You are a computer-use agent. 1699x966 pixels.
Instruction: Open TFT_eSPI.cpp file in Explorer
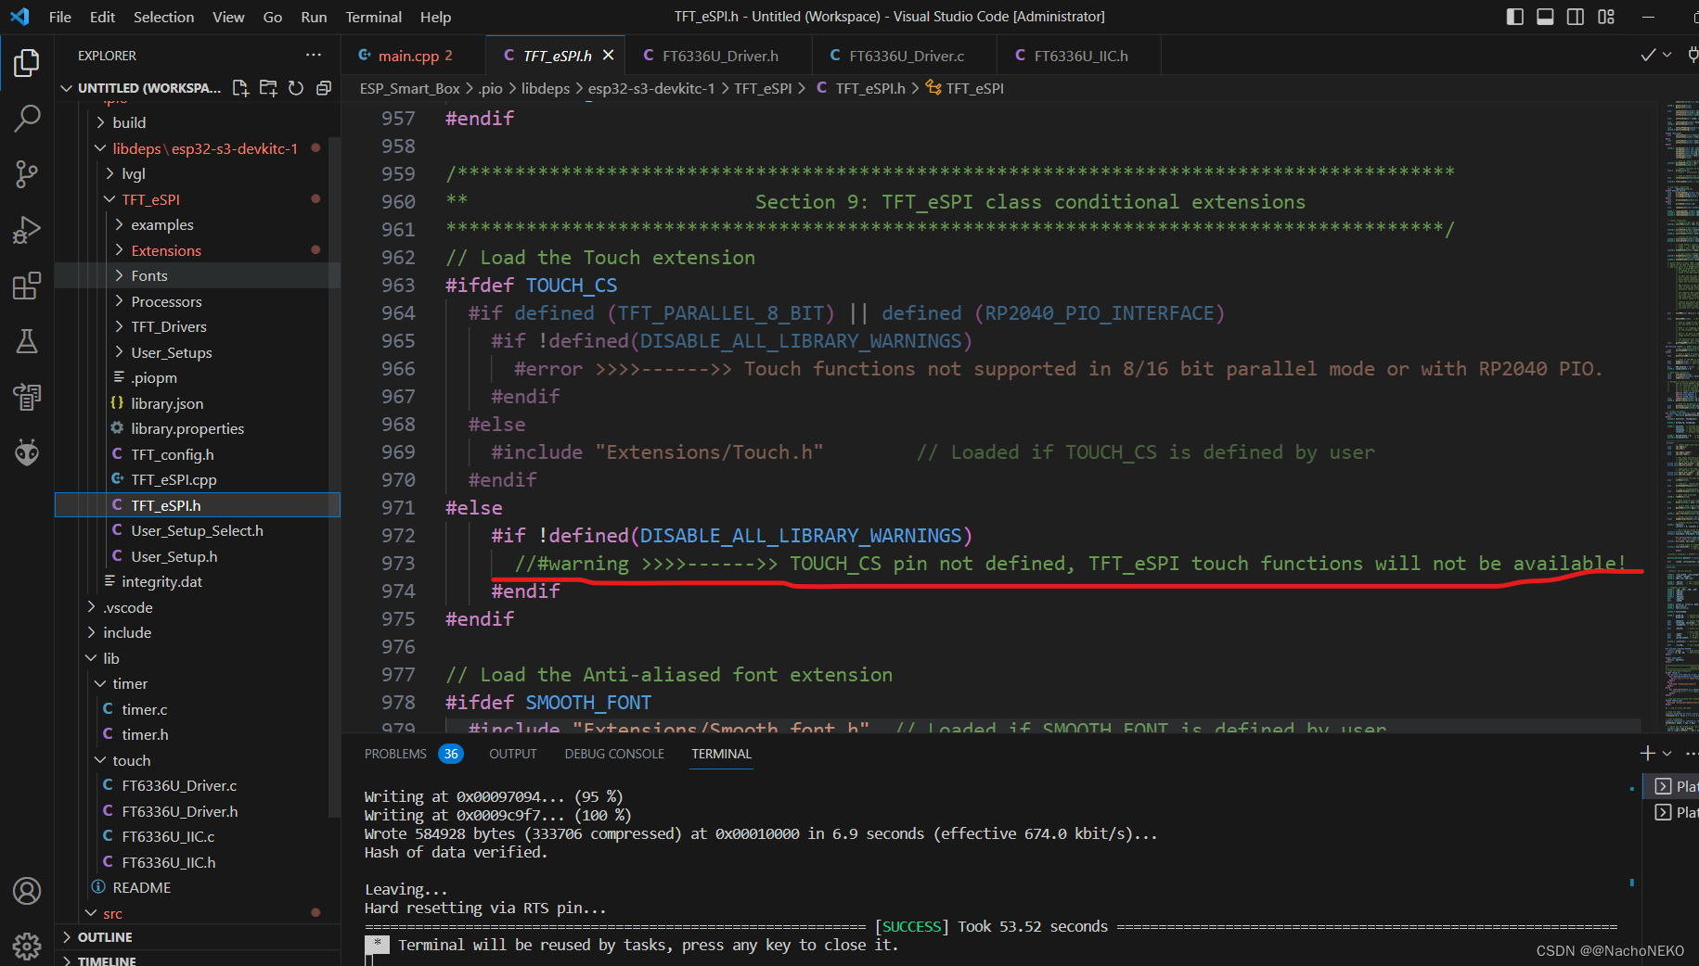197,479
